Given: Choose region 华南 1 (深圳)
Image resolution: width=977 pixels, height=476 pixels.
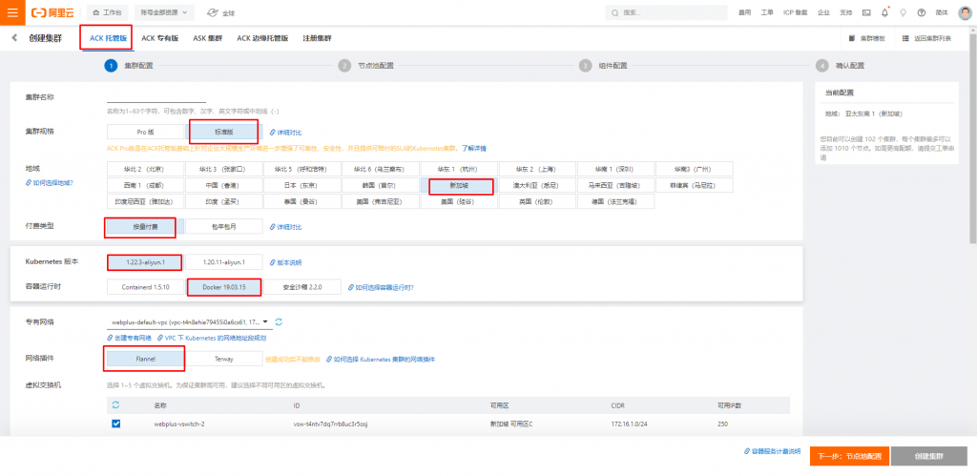Looking at the screenshot, I should click(615, 169).
